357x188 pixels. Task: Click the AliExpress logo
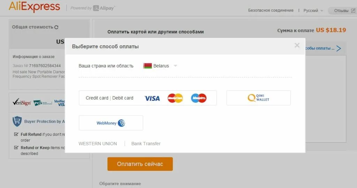click(35, 7)
